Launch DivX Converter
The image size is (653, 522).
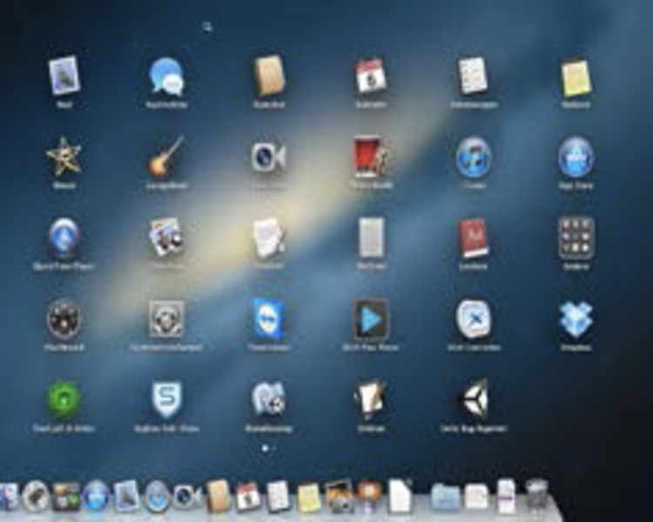coord(473,319)
